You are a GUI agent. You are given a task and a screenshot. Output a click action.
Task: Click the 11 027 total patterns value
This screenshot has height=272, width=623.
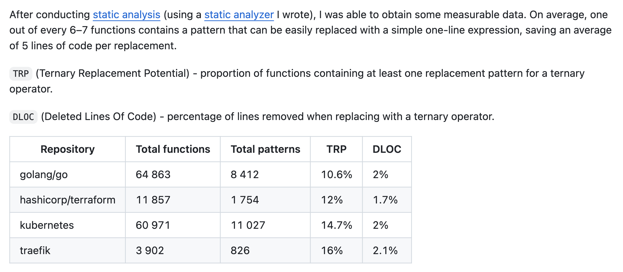248,225
